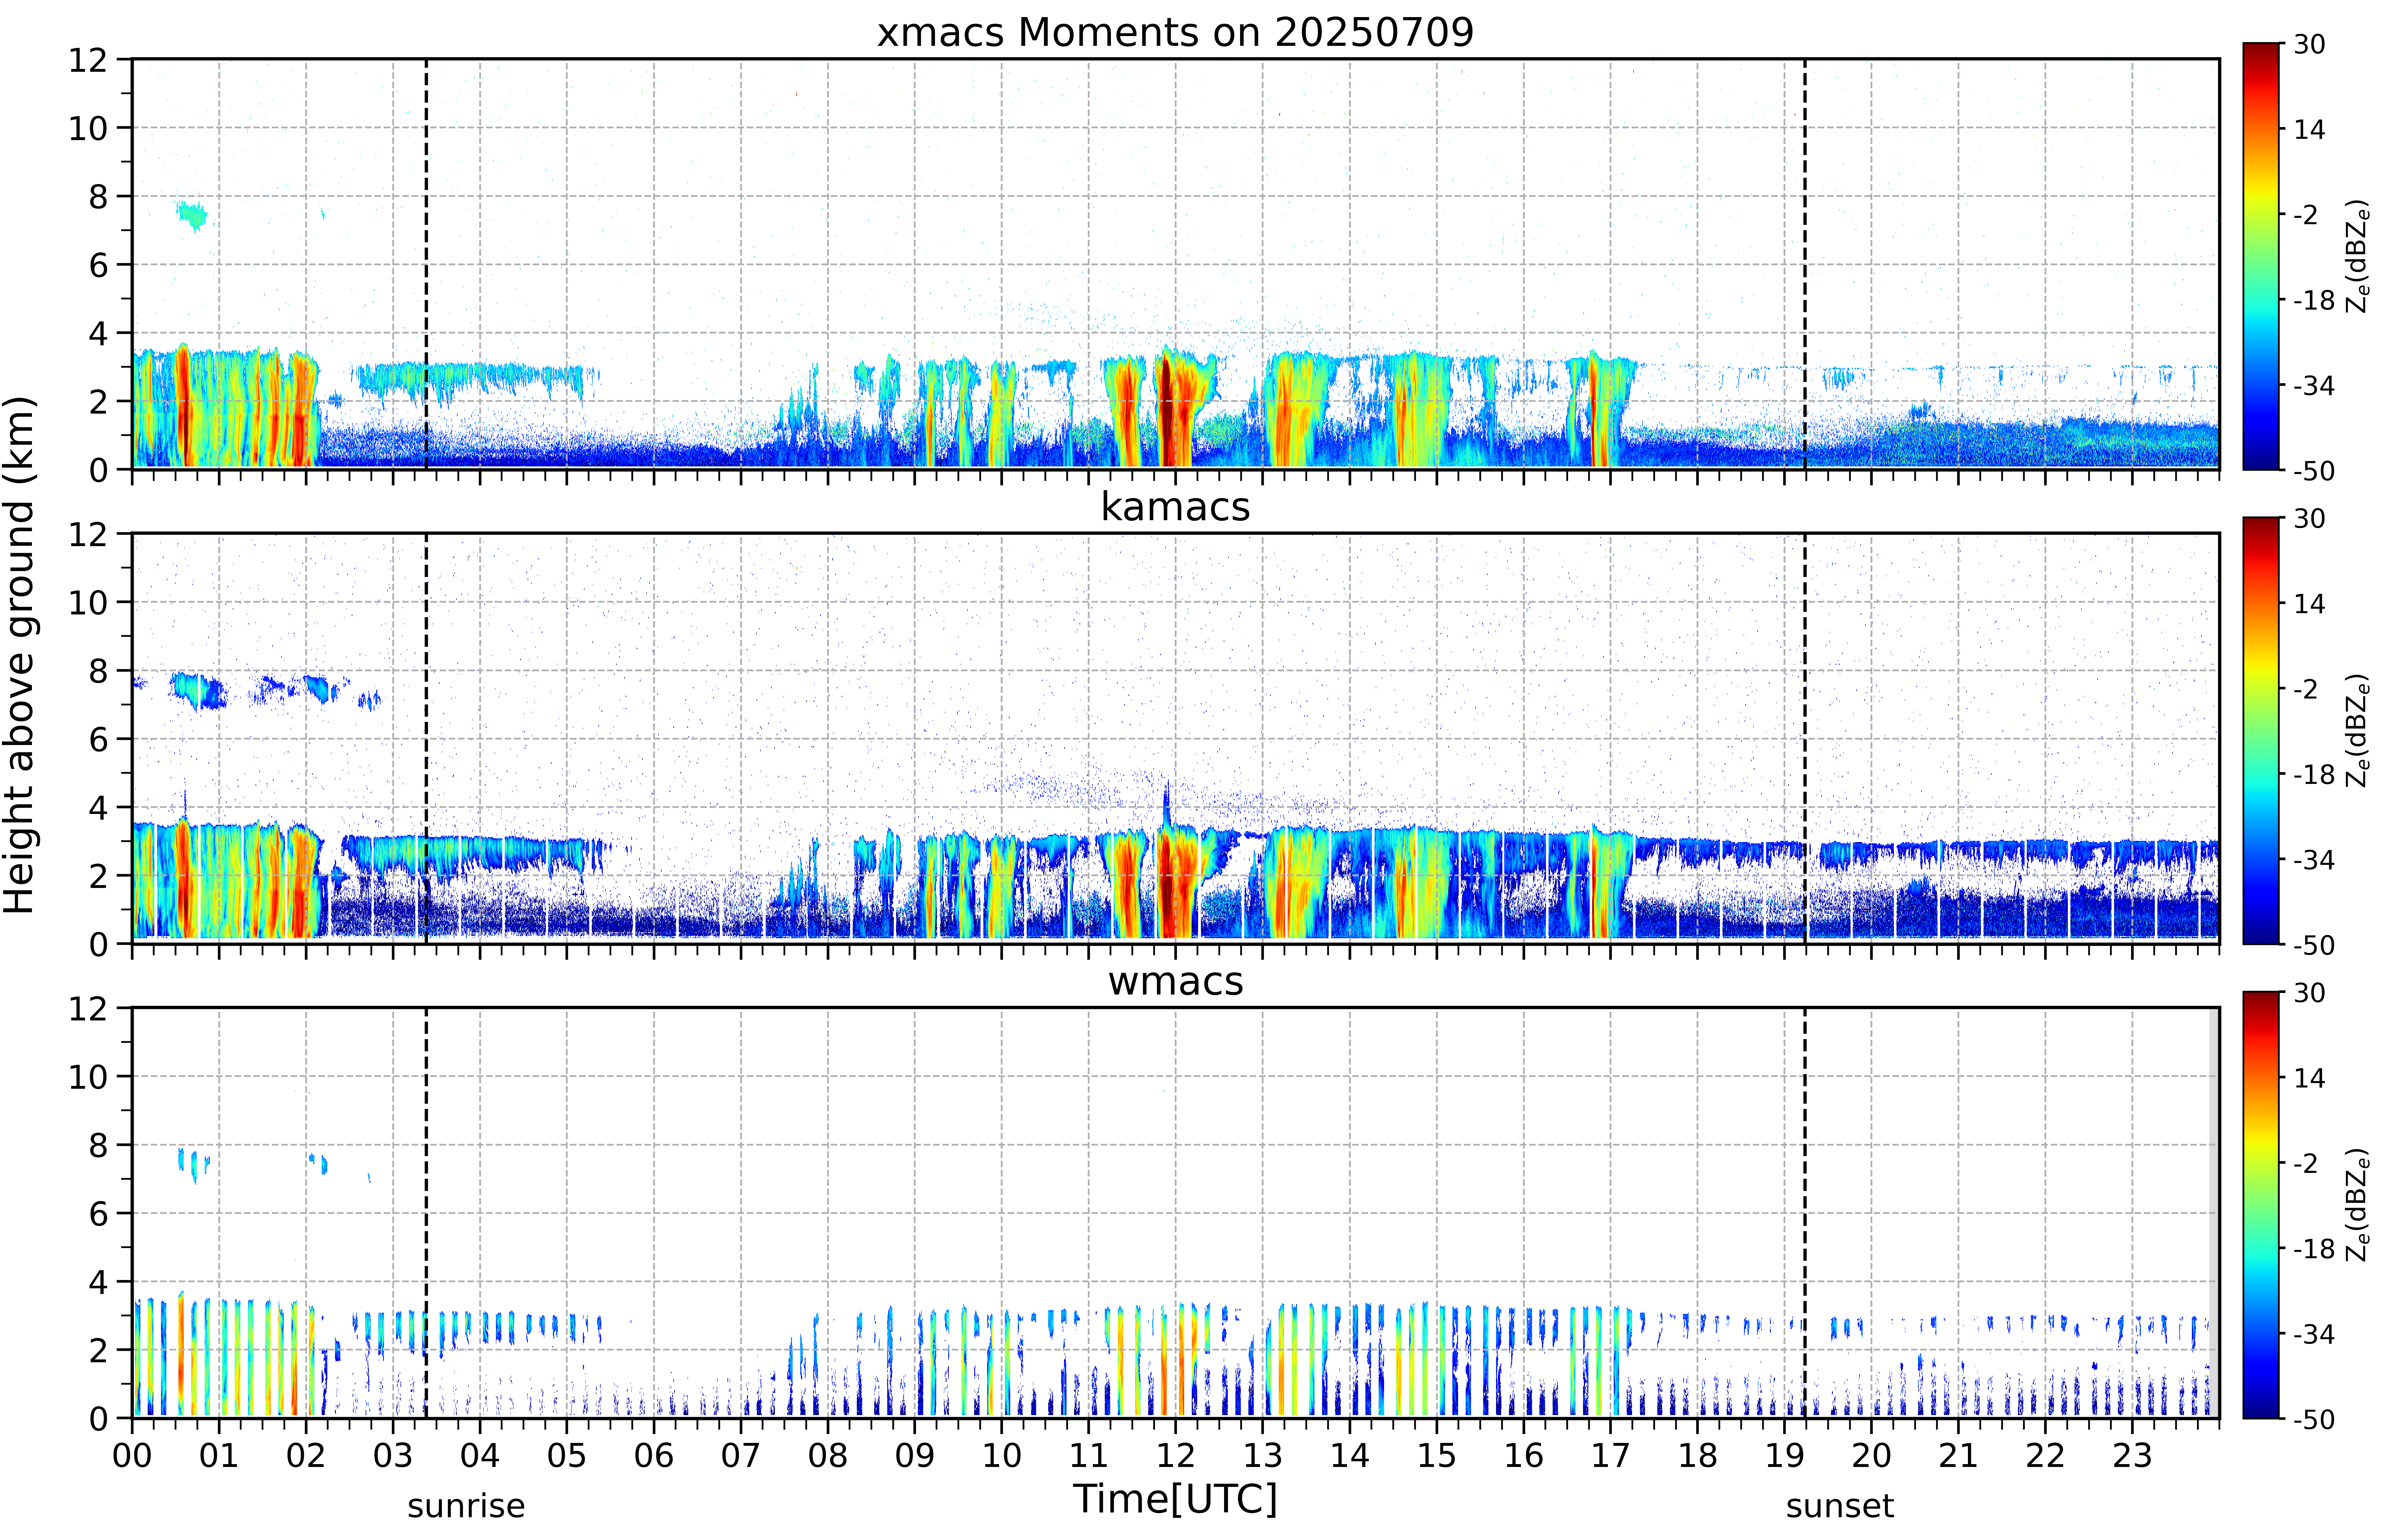Click the sunrise dashed line in kamacs panel
The width and height of the screenshot is (2387, 1540).
click(x=426, y=738)
